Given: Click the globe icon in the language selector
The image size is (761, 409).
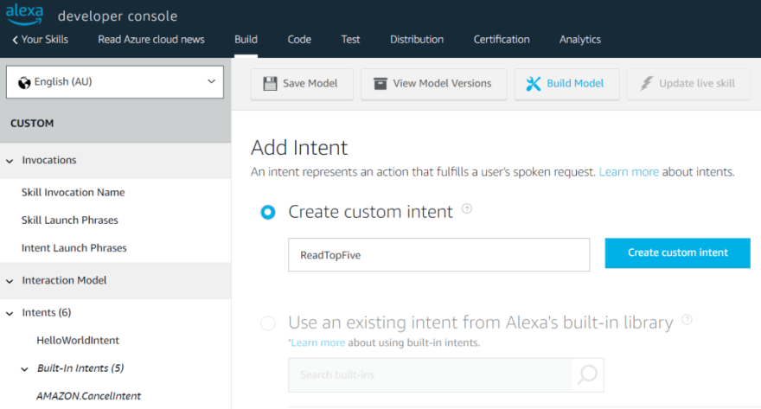Looking at the screenshot, I should tap(24, 82).
